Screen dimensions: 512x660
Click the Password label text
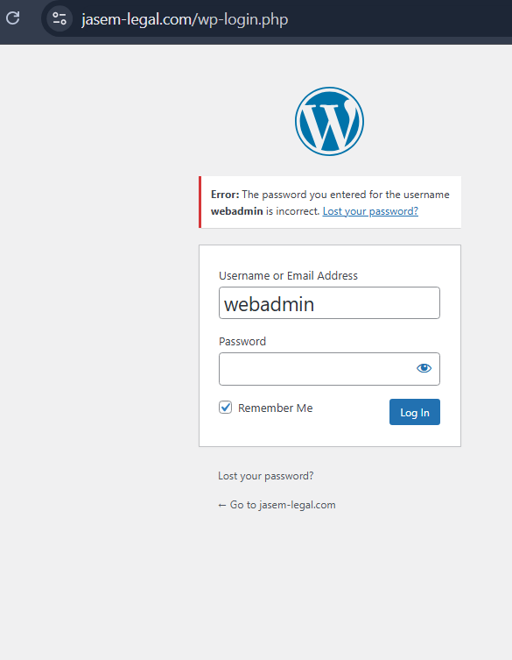coord(242,341)
